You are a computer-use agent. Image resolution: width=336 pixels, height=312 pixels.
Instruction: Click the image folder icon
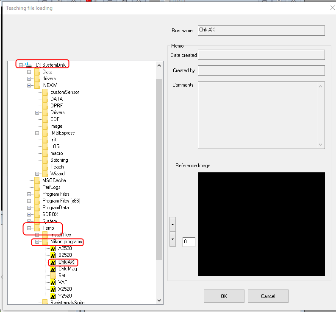tap(45, 126)
